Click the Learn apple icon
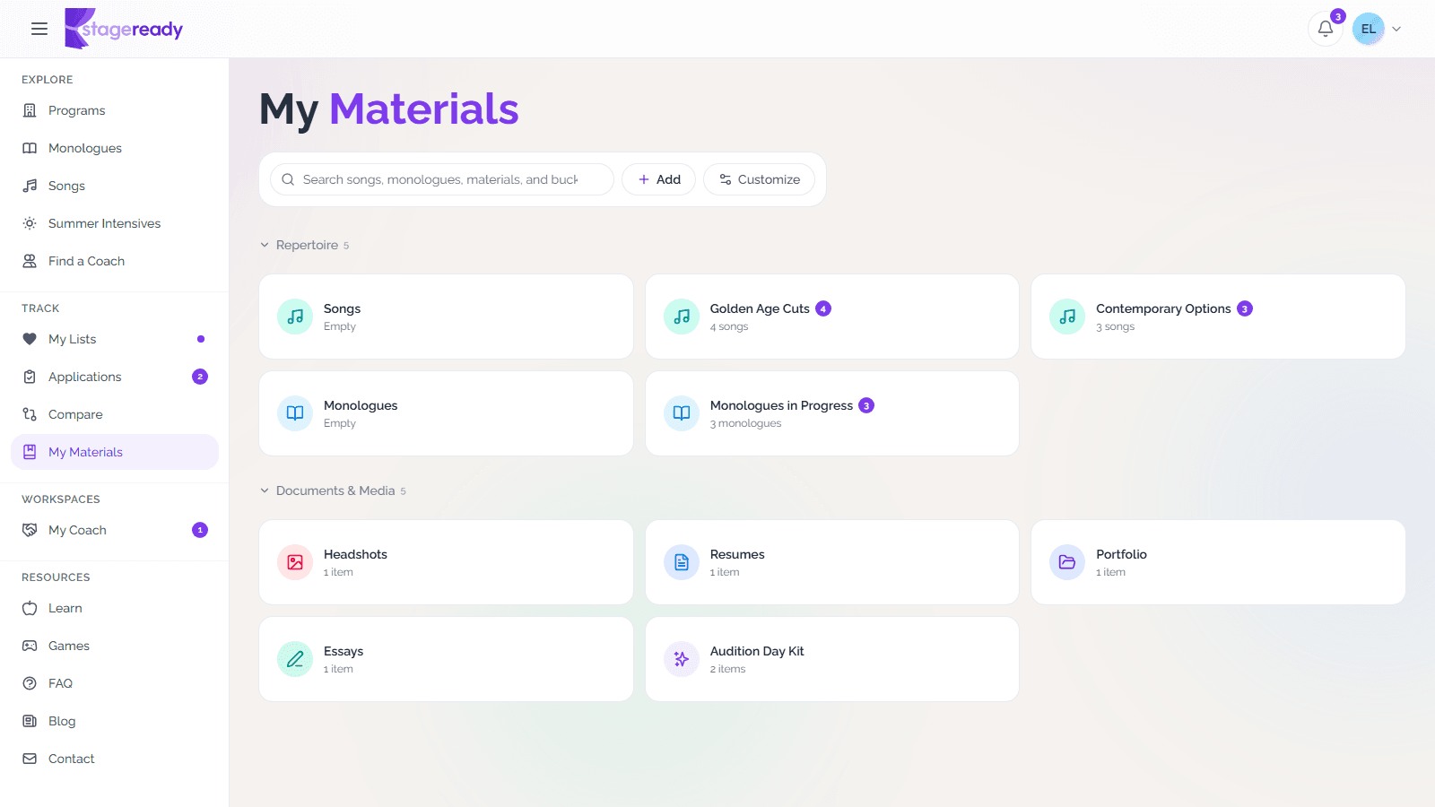 (30, 608)
